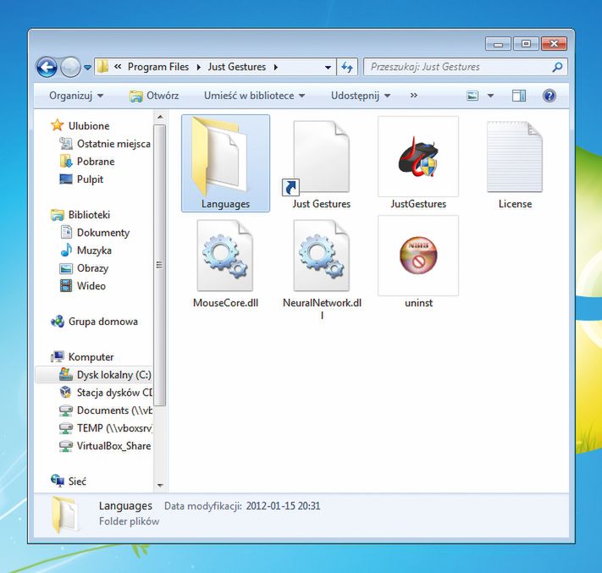Open Grupa domowa in sidebar
Viewport: 602px width, 573px height.
click(x=94, y=322)
